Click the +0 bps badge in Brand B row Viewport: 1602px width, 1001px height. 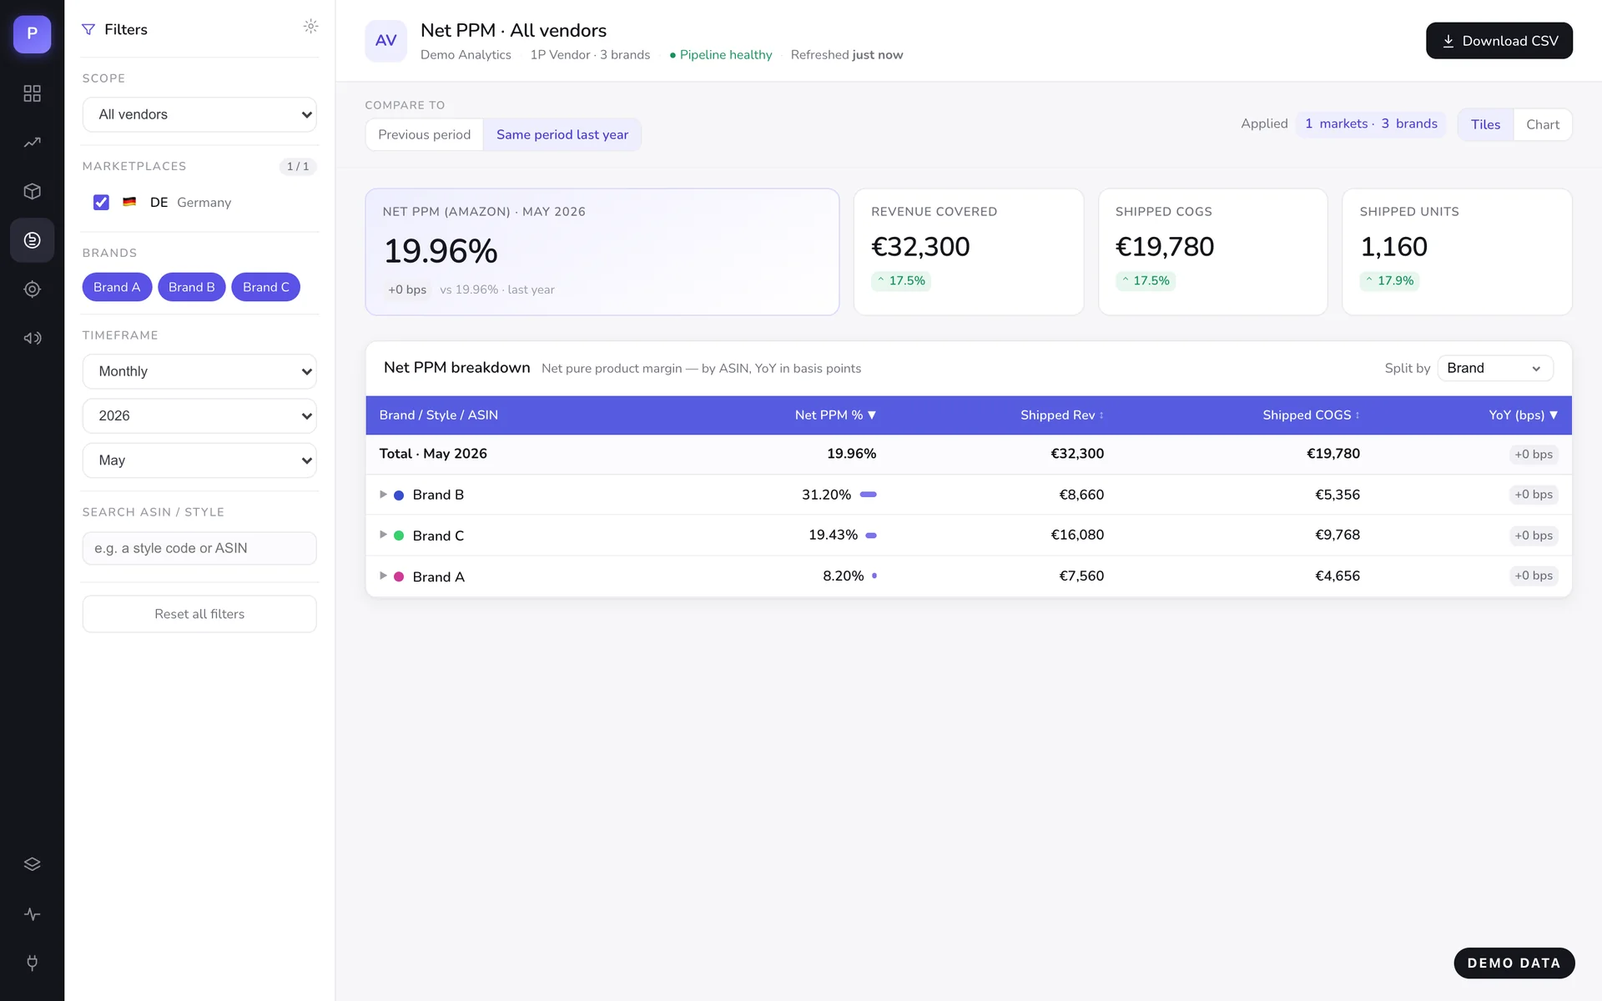(1534, 495)
